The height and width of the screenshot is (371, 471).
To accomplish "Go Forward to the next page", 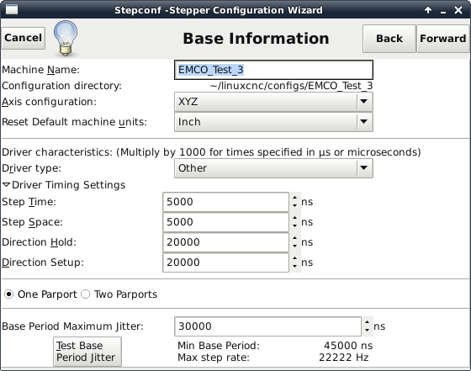I will coord(442,39).
